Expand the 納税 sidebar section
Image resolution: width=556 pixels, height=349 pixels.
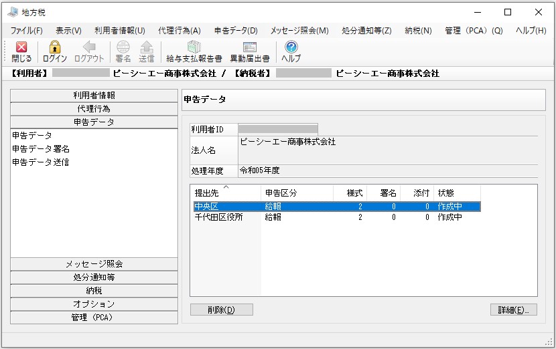click(x=94, y=291)
